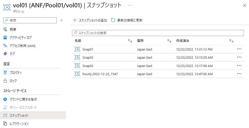Click the 作成済み column header text

pos(183,41)
